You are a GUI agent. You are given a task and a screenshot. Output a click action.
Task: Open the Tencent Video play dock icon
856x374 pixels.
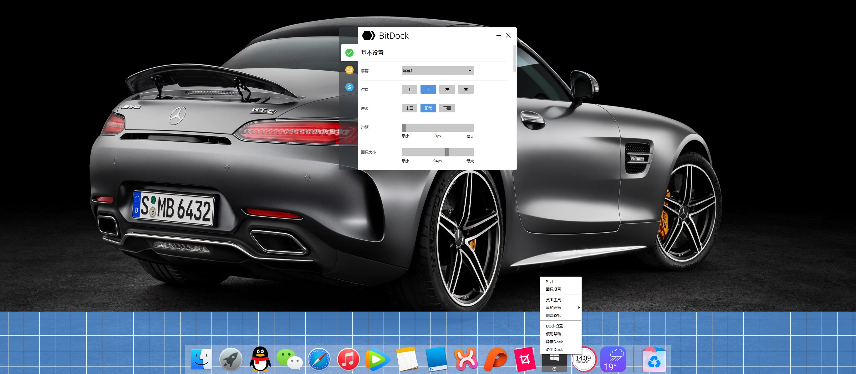pos(378,359)
